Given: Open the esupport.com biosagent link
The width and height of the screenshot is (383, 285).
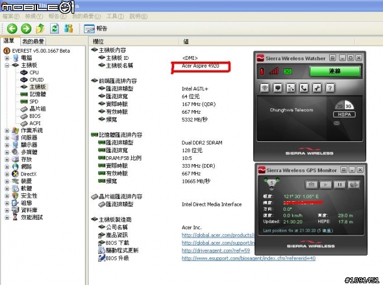Looking at the screenshot, I should (248, 259).
